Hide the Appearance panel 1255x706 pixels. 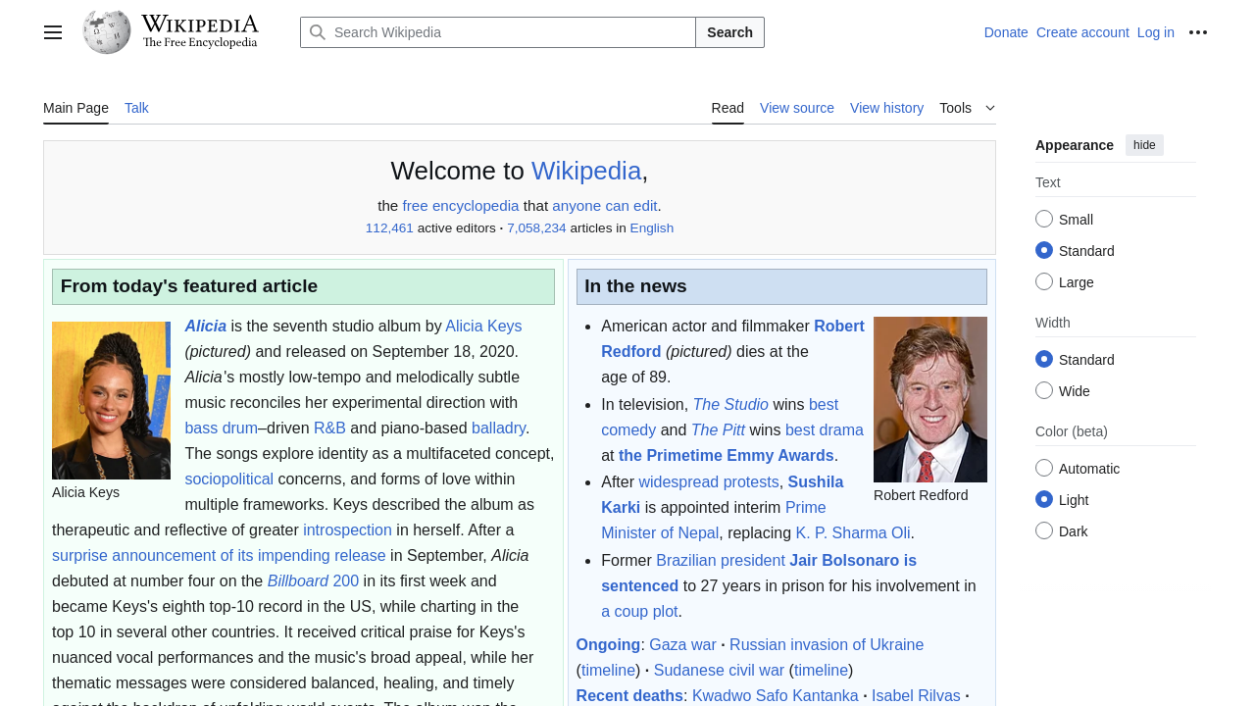click(1144, 145)
